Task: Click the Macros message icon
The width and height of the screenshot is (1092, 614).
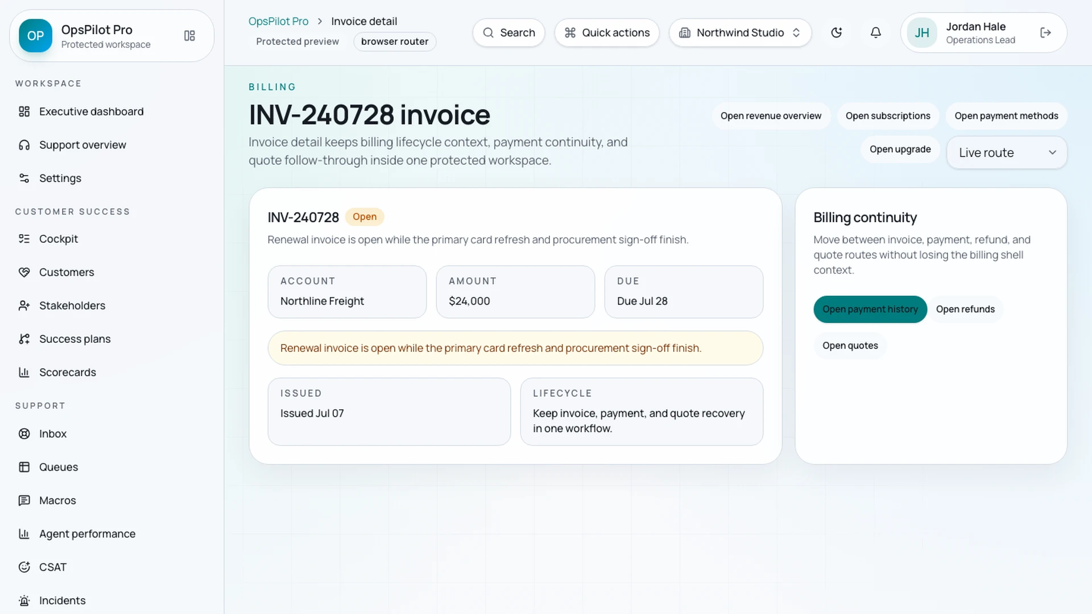Action: 24,500
